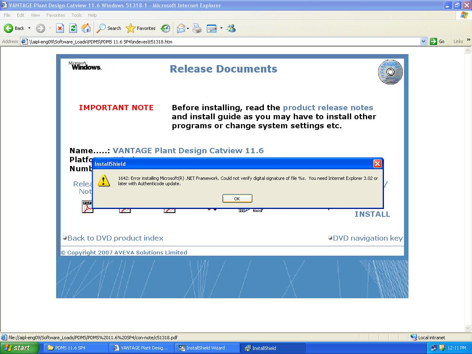
Task: Click the security shield tray icon
Action: click(x=442, y=348)
